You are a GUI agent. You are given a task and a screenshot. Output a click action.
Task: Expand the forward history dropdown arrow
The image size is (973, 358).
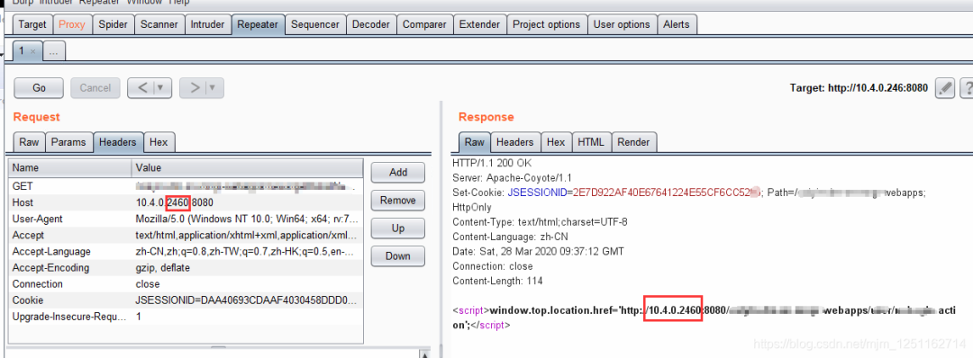pos(214,88)
